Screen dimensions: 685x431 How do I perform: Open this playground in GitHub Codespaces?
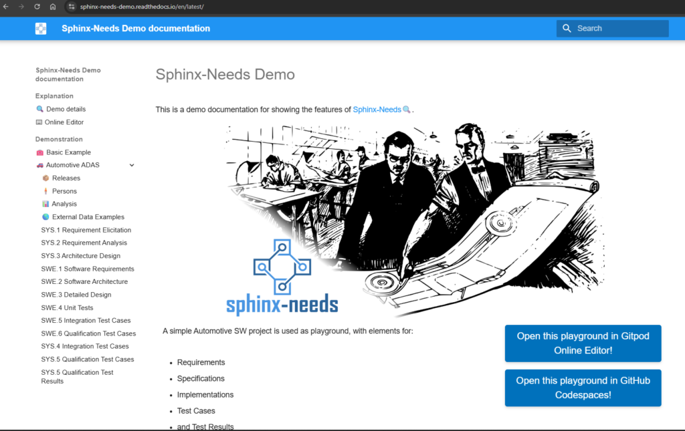tap(583, 388)
